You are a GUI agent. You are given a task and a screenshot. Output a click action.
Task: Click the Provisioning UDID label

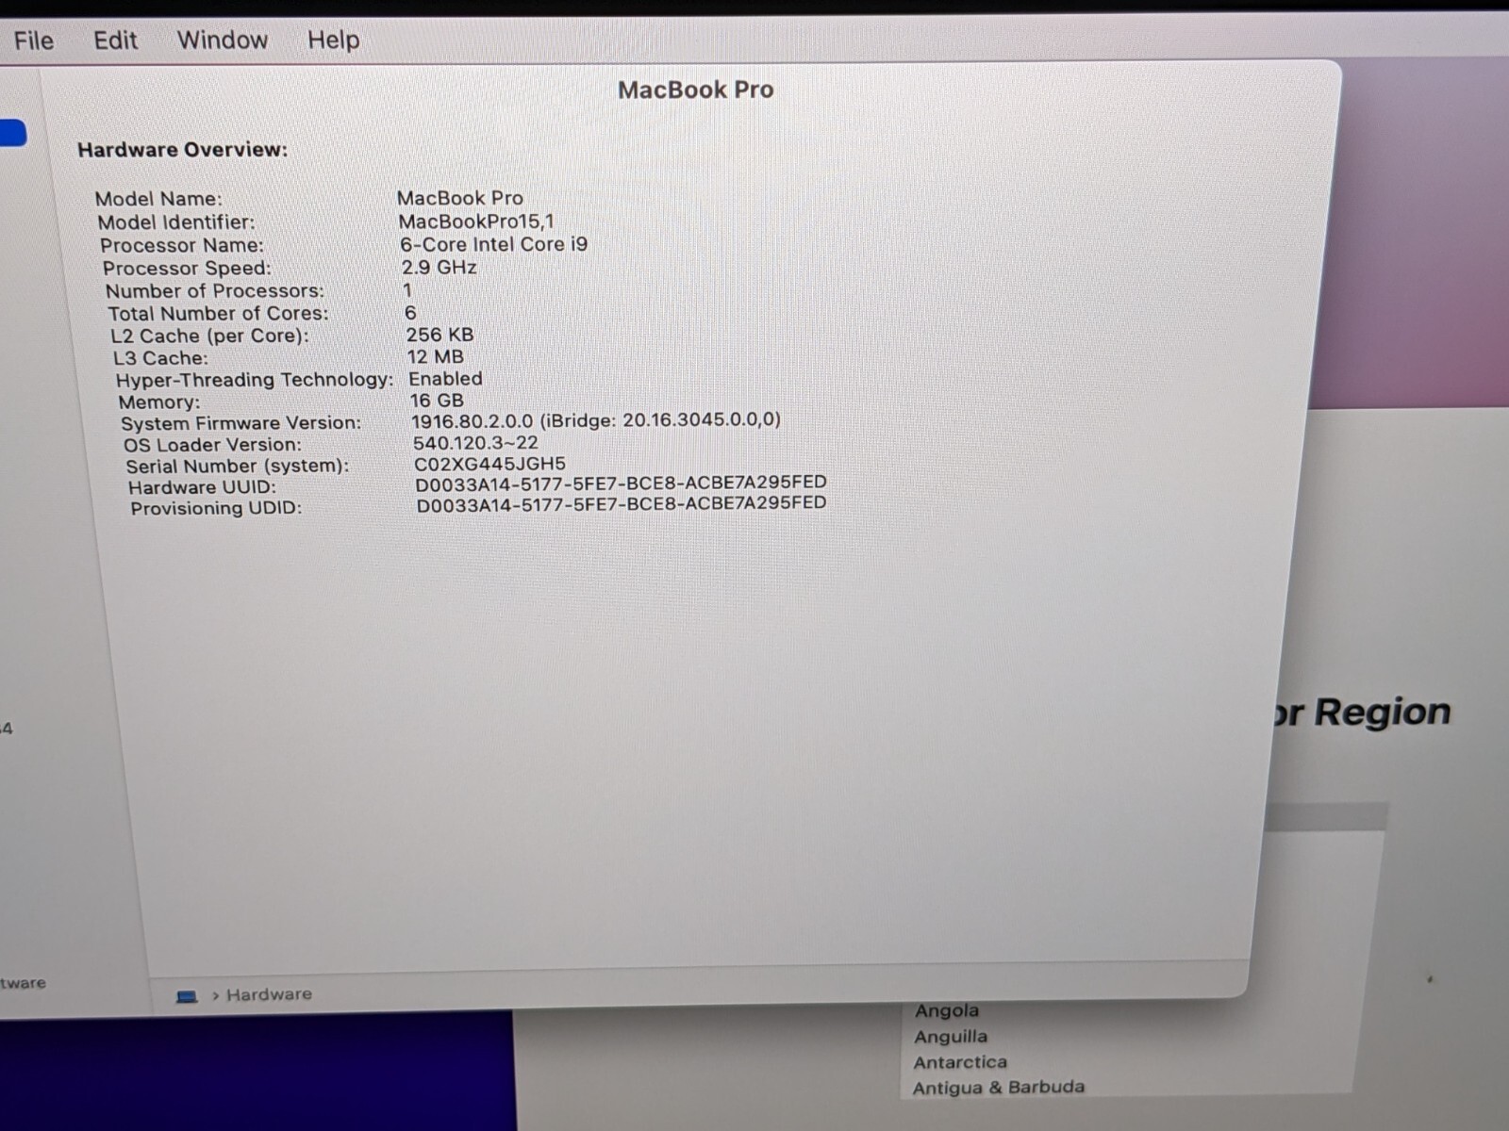(216, 509)
